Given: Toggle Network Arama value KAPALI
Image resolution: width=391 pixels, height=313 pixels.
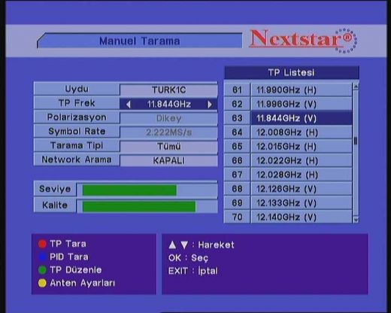Looking at the screenshot, I should click(168, 160).
